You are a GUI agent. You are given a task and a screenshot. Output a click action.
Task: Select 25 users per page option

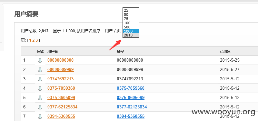131,10
